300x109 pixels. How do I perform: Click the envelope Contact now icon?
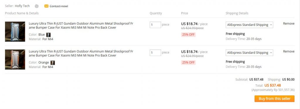[46, 6]
